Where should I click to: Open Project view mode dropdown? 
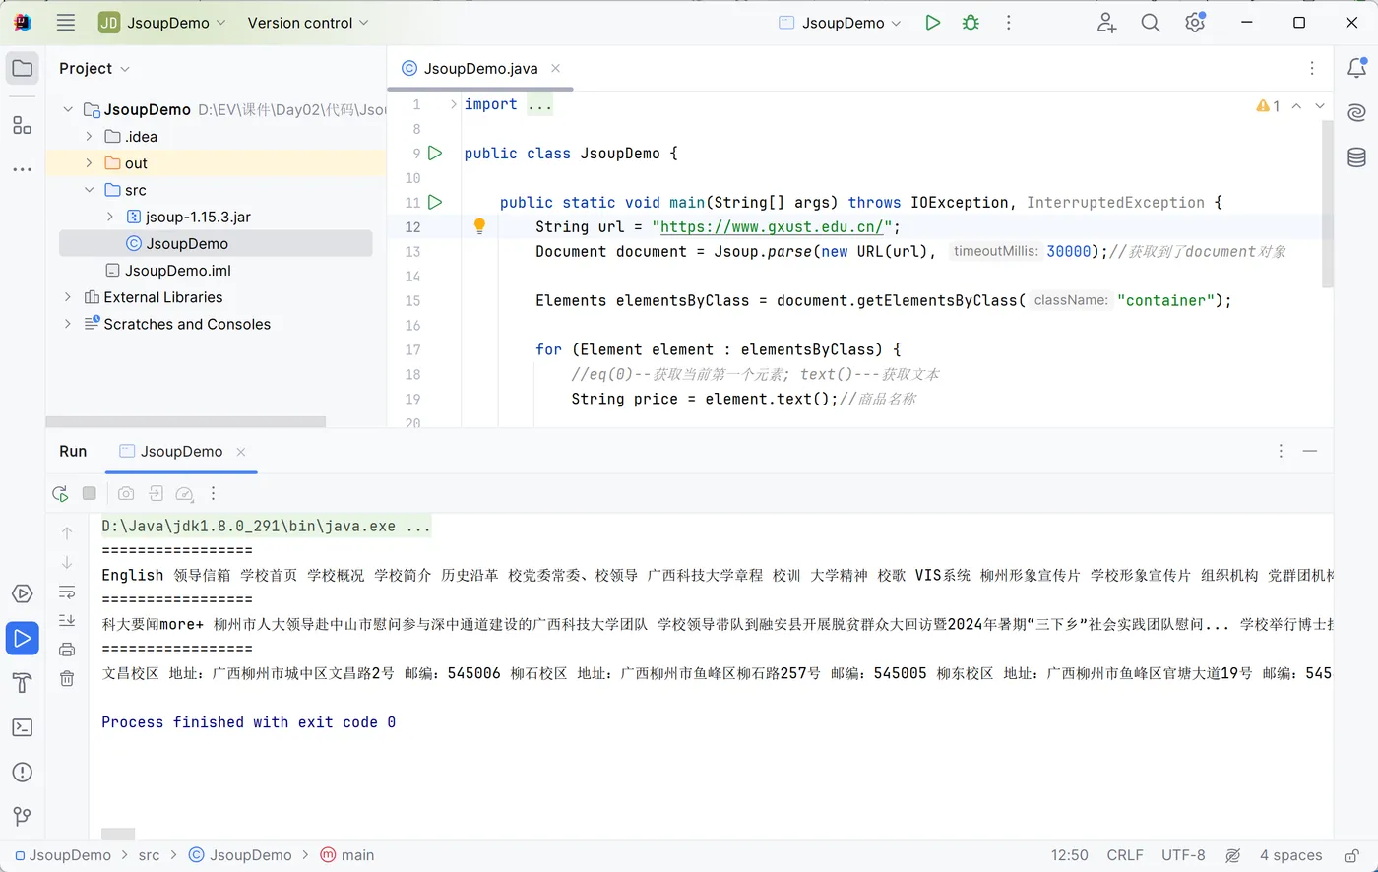point(94,68)
